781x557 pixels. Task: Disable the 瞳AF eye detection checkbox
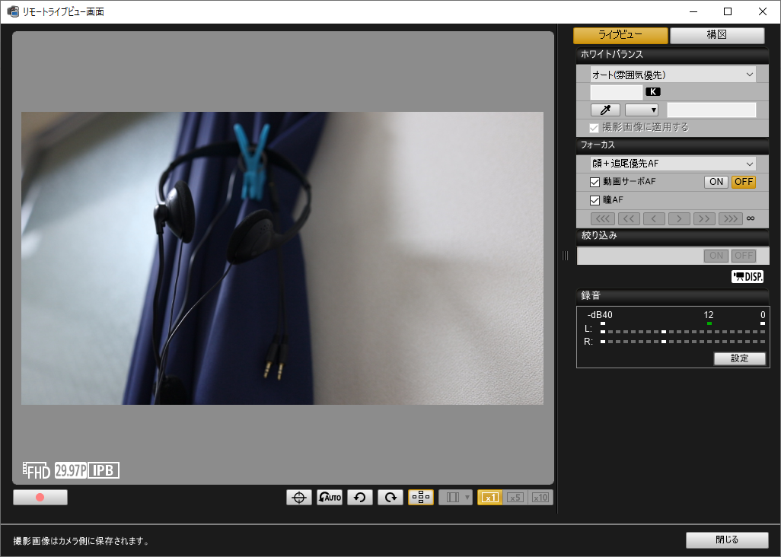click(x=595, y=200)
